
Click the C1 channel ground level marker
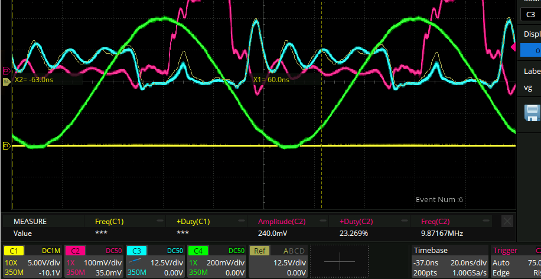(6, 145)
